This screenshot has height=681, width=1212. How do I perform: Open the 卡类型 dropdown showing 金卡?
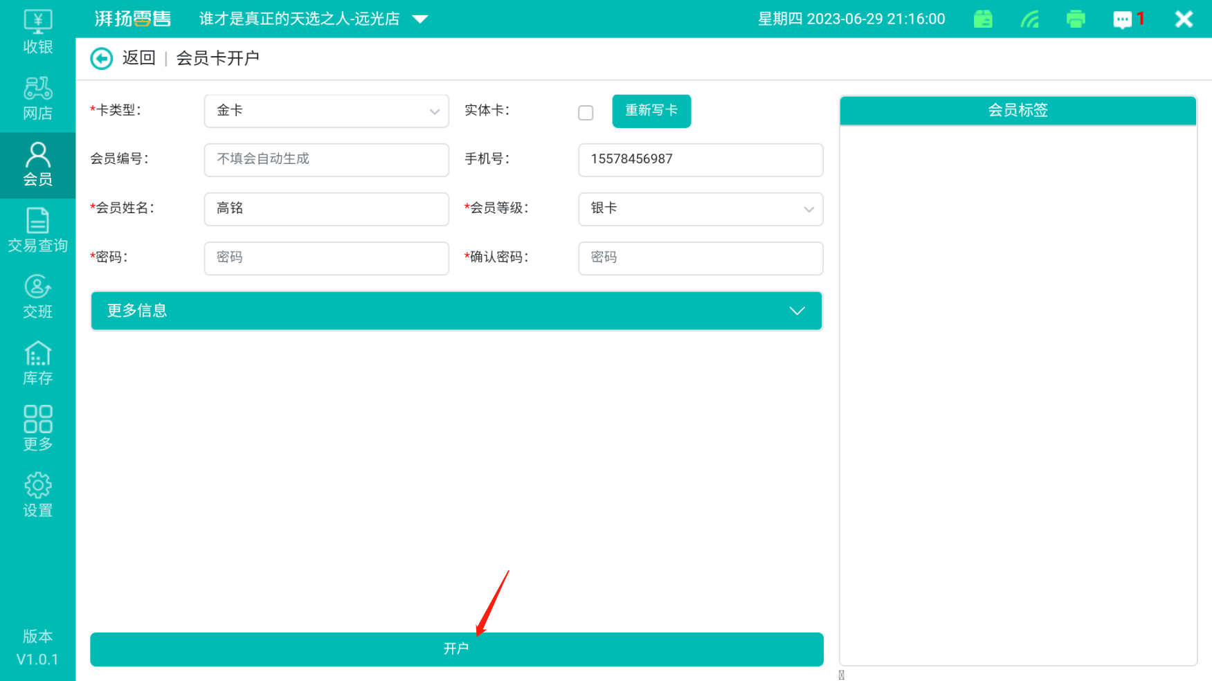[326, 111]
